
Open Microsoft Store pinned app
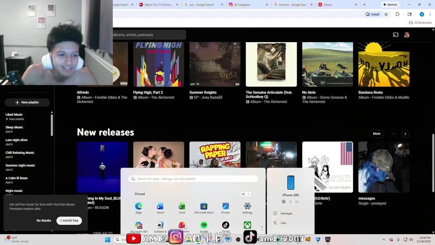204,208
